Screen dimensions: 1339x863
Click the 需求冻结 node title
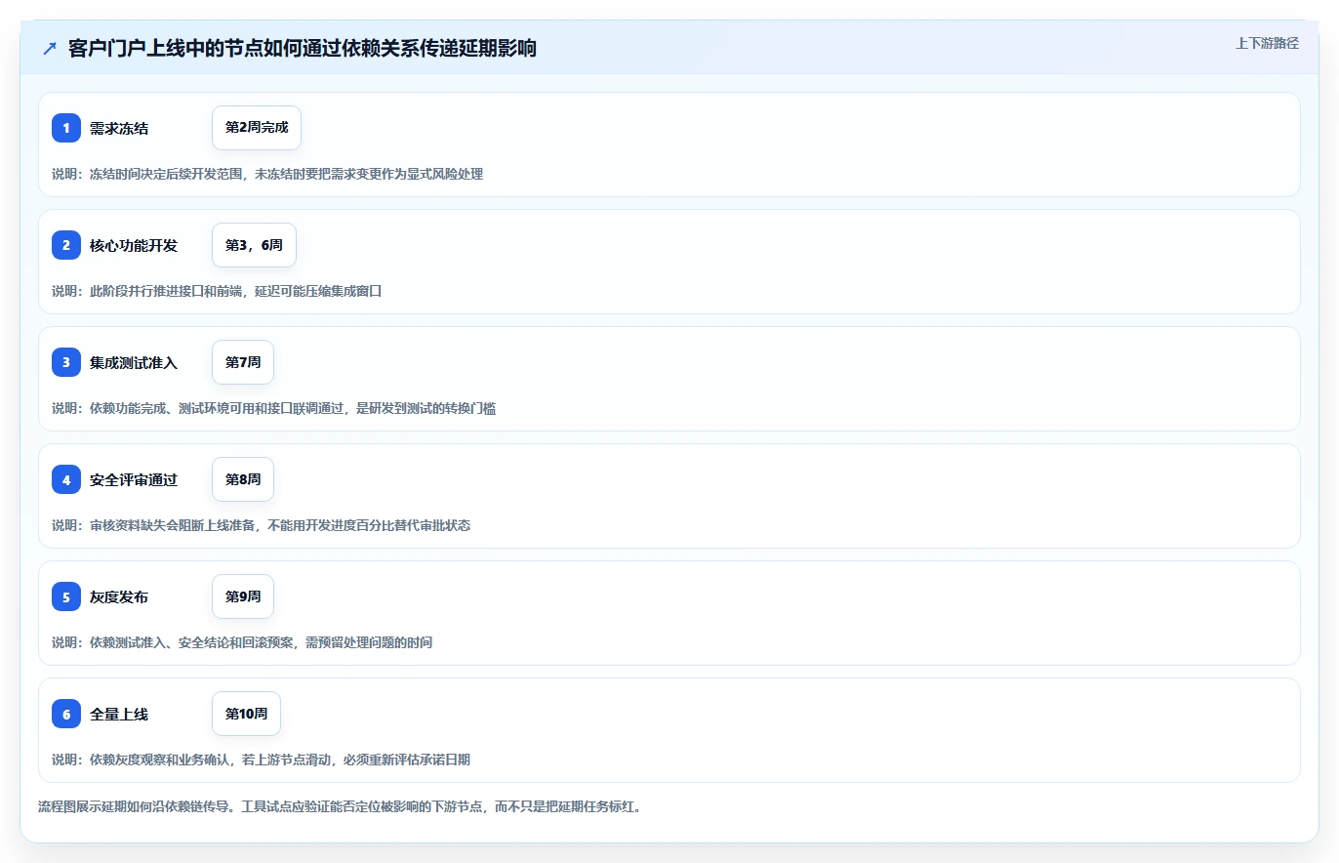coord(119,128)
